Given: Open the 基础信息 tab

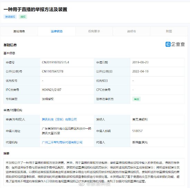Looking at the screenshot, I should [19, 31].
